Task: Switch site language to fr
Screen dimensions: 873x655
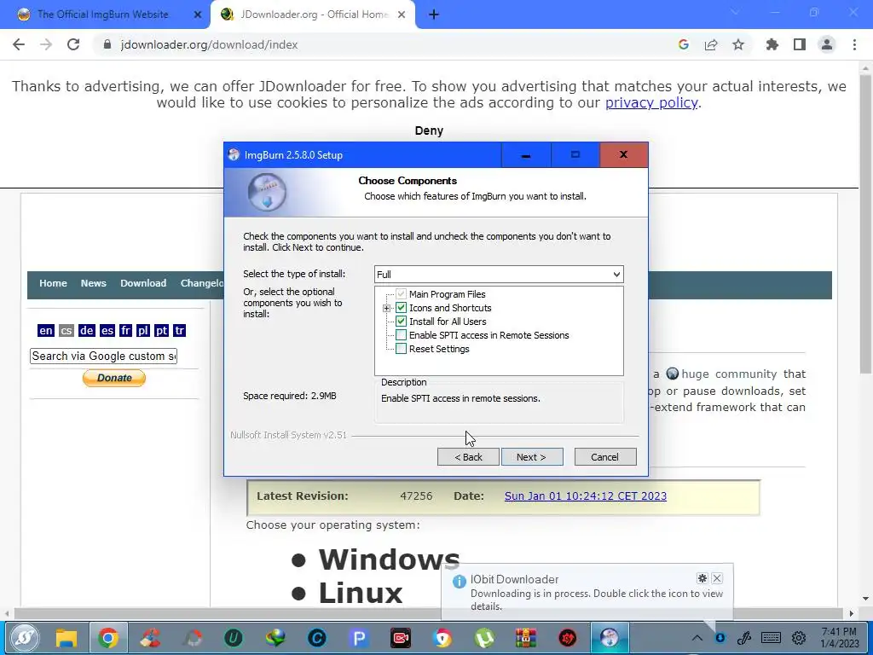Action: pyautogui.click(x=126, y=330)
